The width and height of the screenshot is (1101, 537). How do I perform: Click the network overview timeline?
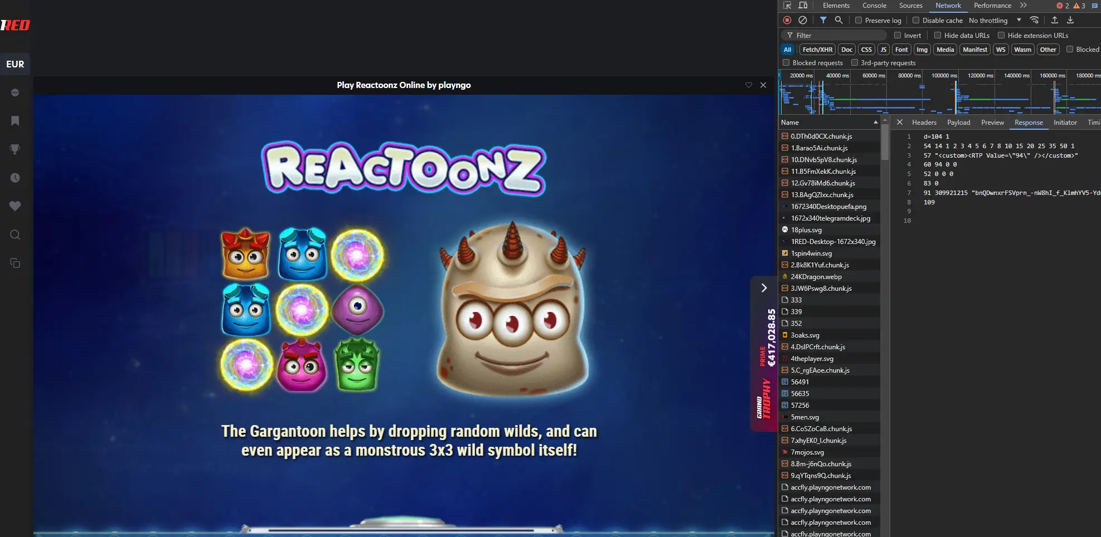point(939,92)
